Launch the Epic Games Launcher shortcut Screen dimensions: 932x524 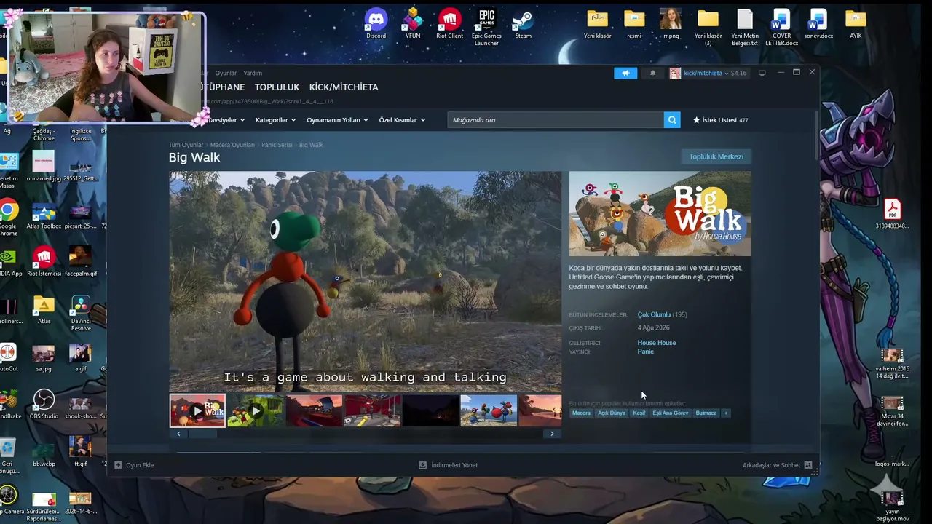(x=486, y=27)
